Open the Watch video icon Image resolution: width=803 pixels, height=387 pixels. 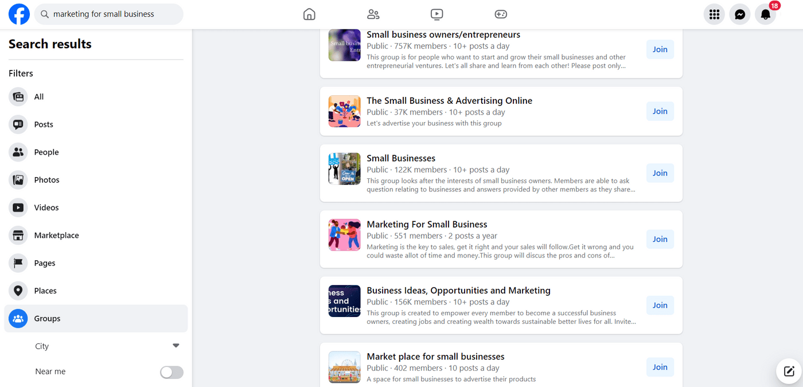tap(437, 14)
